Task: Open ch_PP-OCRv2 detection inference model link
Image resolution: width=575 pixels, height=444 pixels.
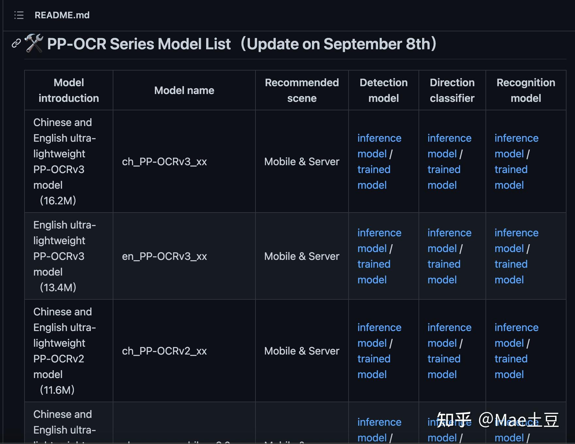Action: point(379,327)
